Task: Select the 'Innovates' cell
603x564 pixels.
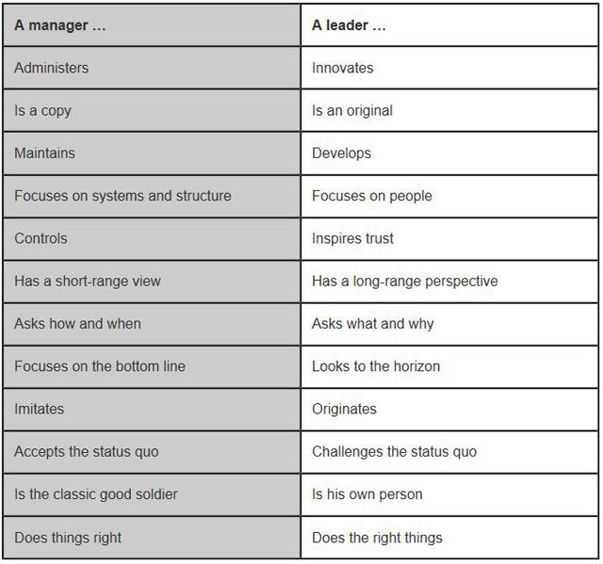Action: pyautogui.click(x=449, y=68)
